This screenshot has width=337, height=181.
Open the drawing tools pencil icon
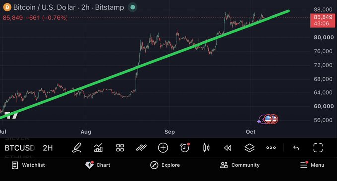pyautogui.click(x=77, y=148)
